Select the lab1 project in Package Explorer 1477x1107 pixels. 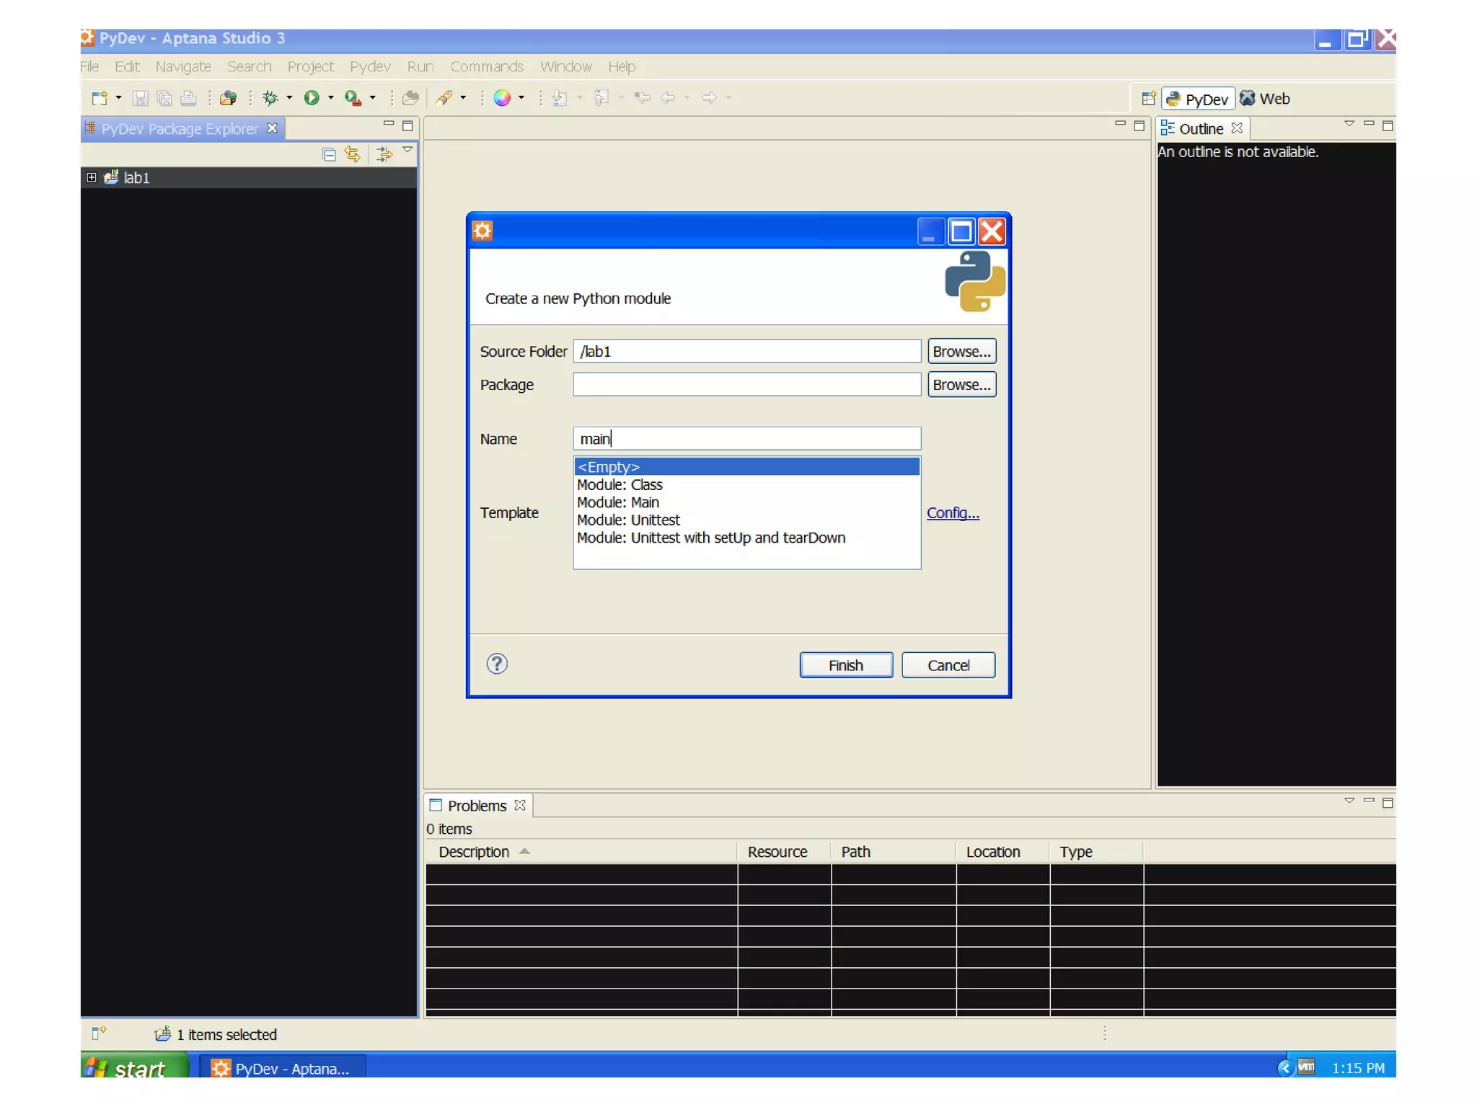pos(136,178)
